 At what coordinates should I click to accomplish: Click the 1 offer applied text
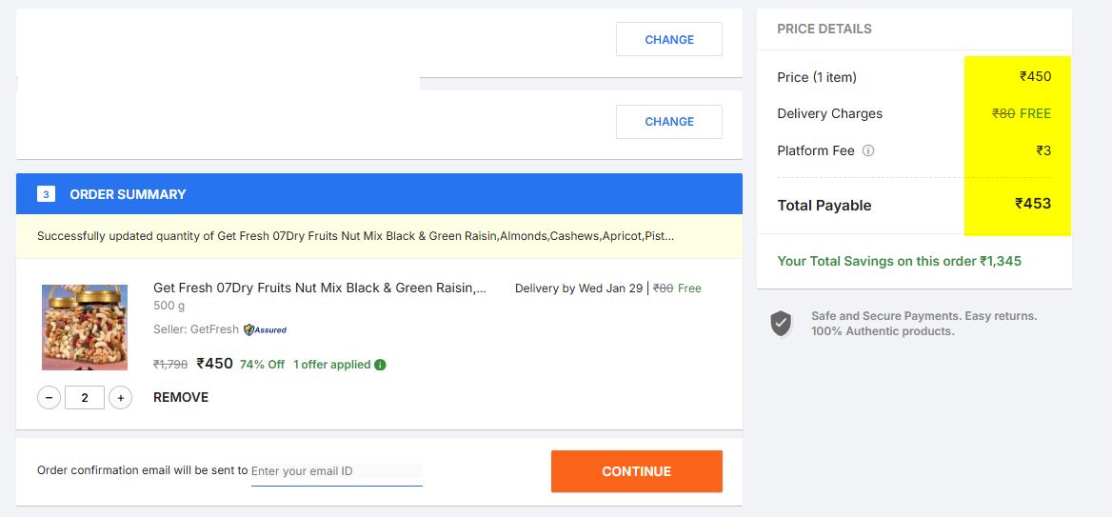[332, 365]
